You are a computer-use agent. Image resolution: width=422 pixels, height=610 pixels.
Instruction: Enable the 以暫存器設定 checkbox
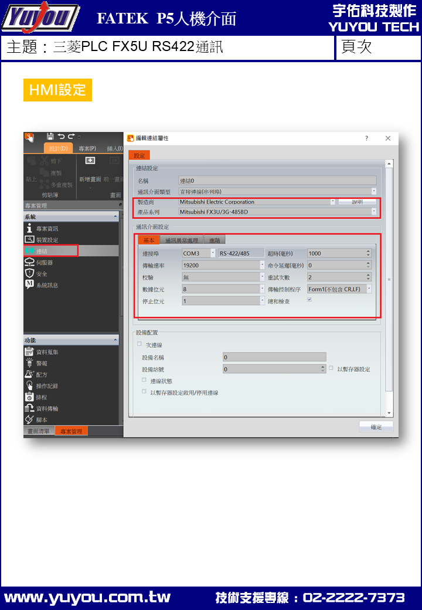(x=331, y=368)
